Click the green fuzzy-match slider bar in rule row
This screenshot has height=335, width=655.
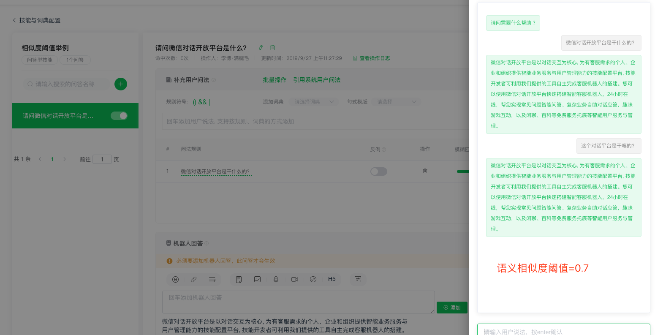point(462,172)
